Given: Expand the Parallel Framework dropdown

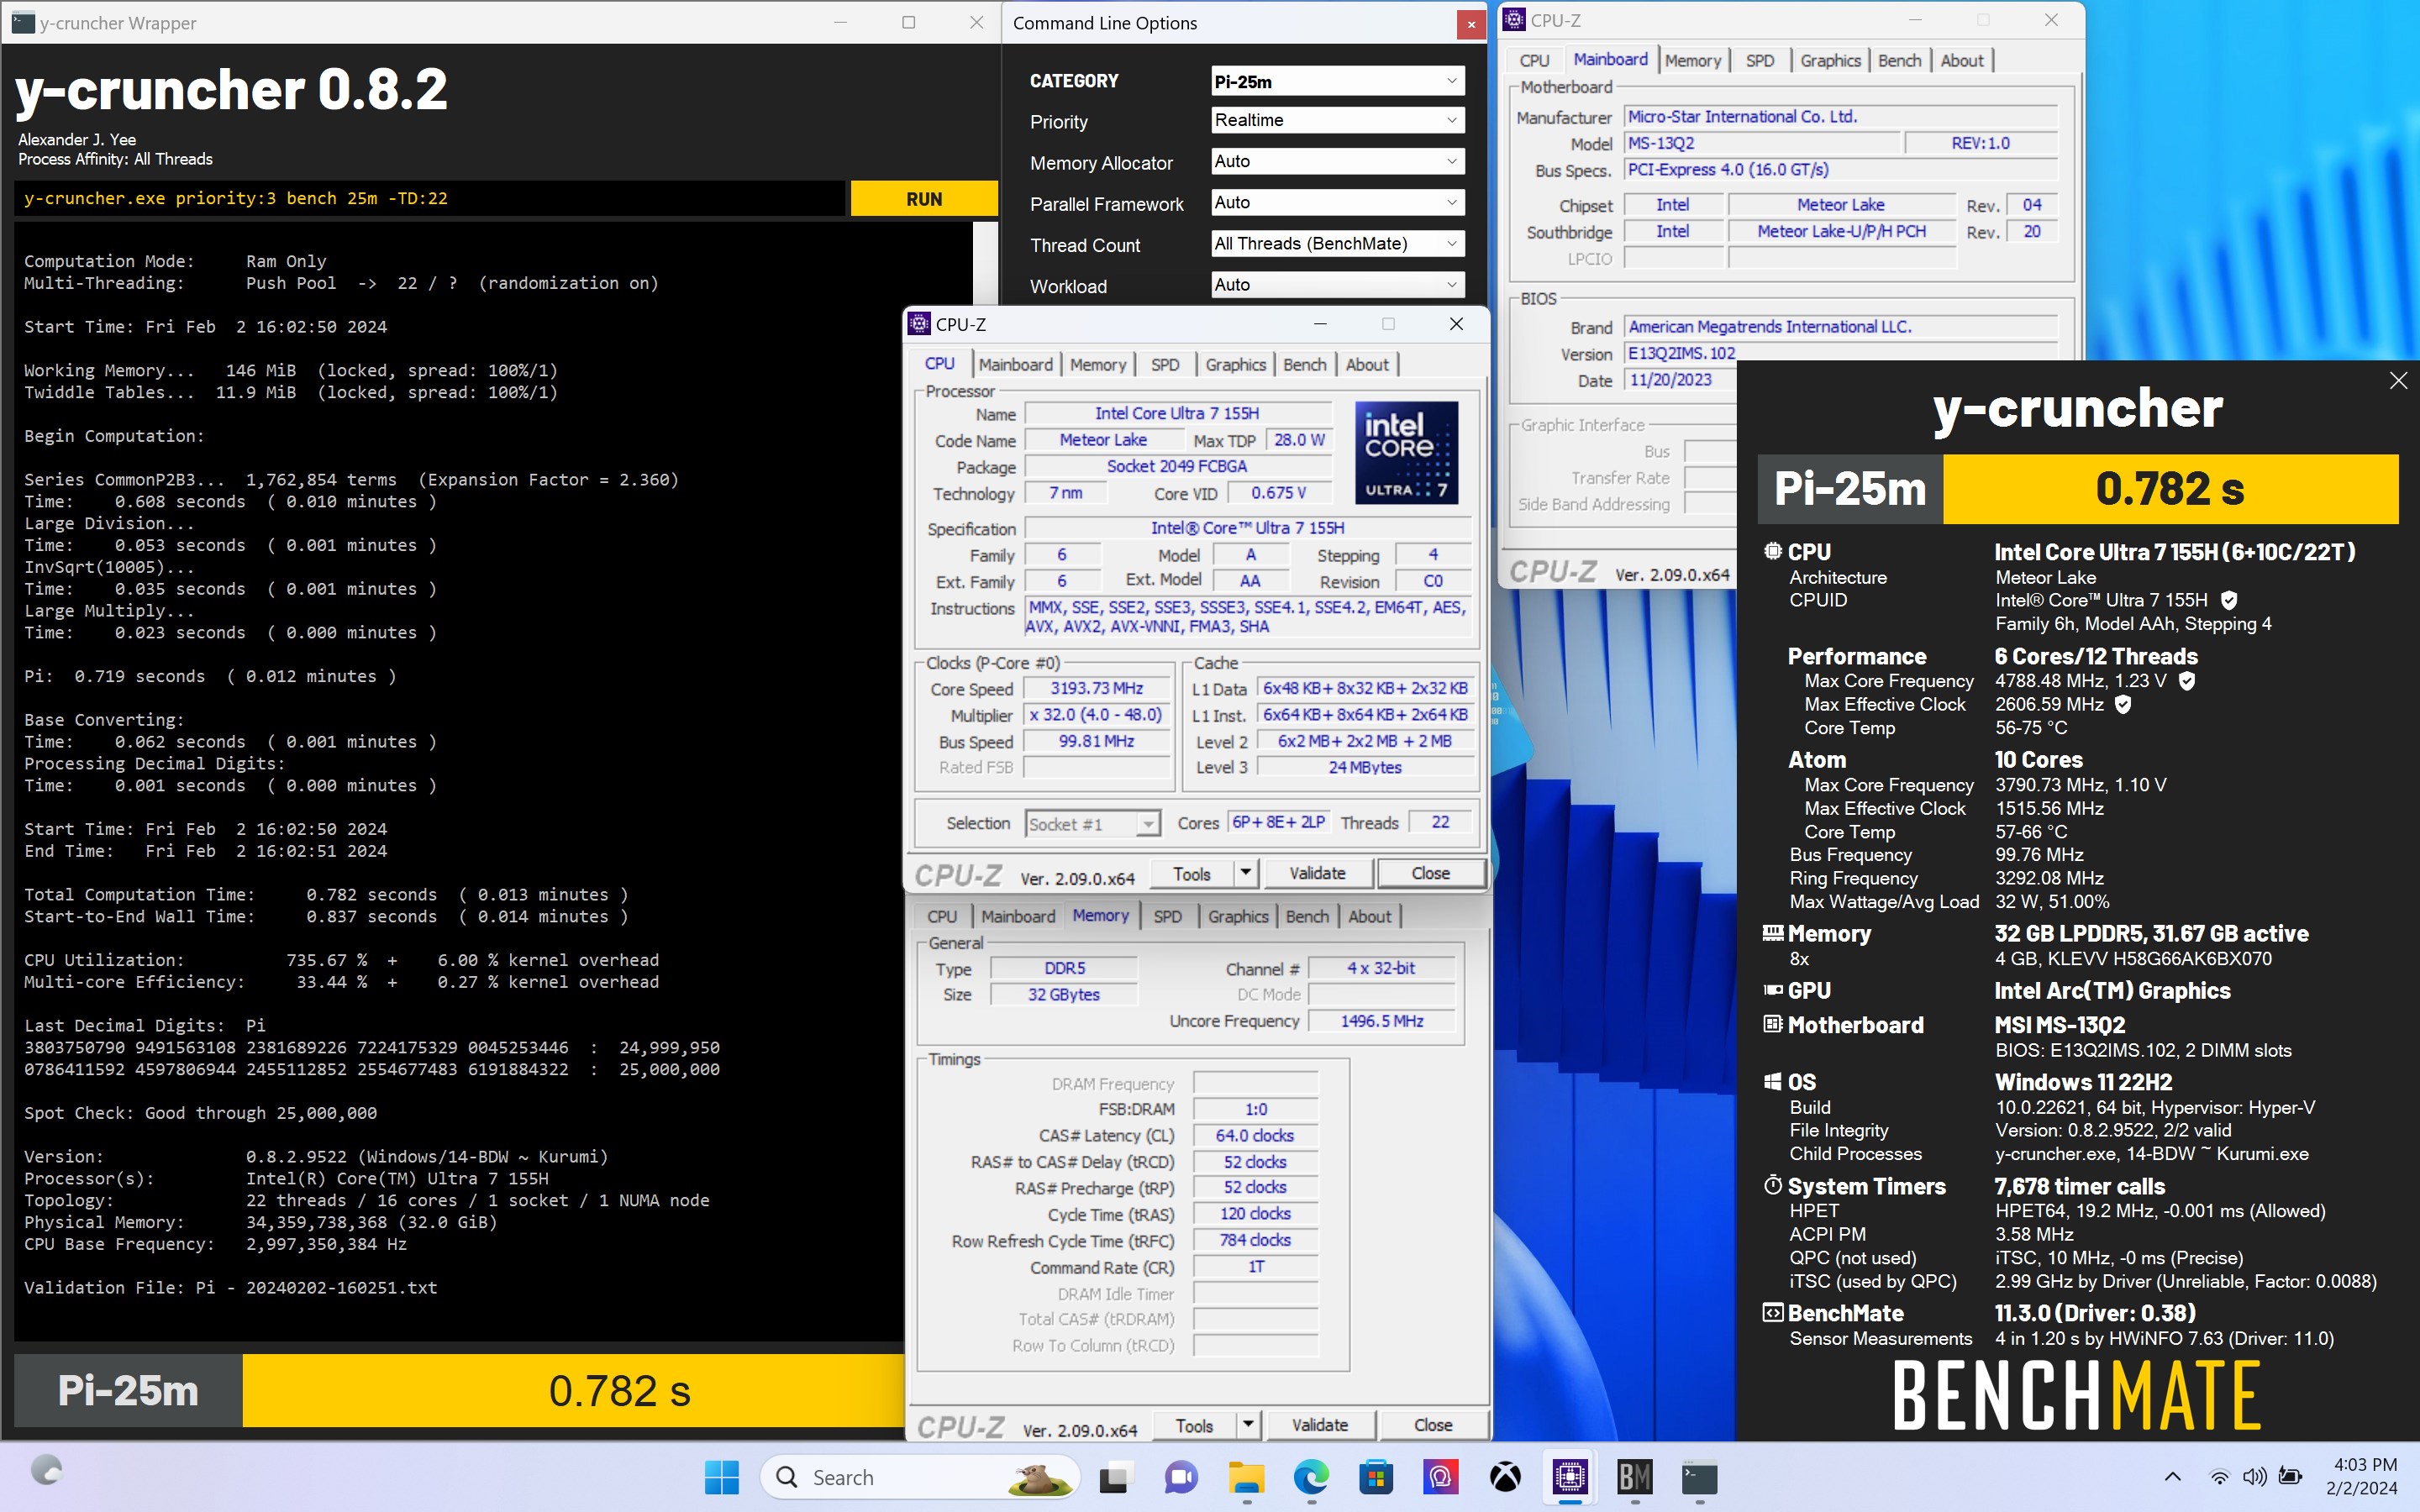Looking at the screenshot, I should tap(1337, 203).
